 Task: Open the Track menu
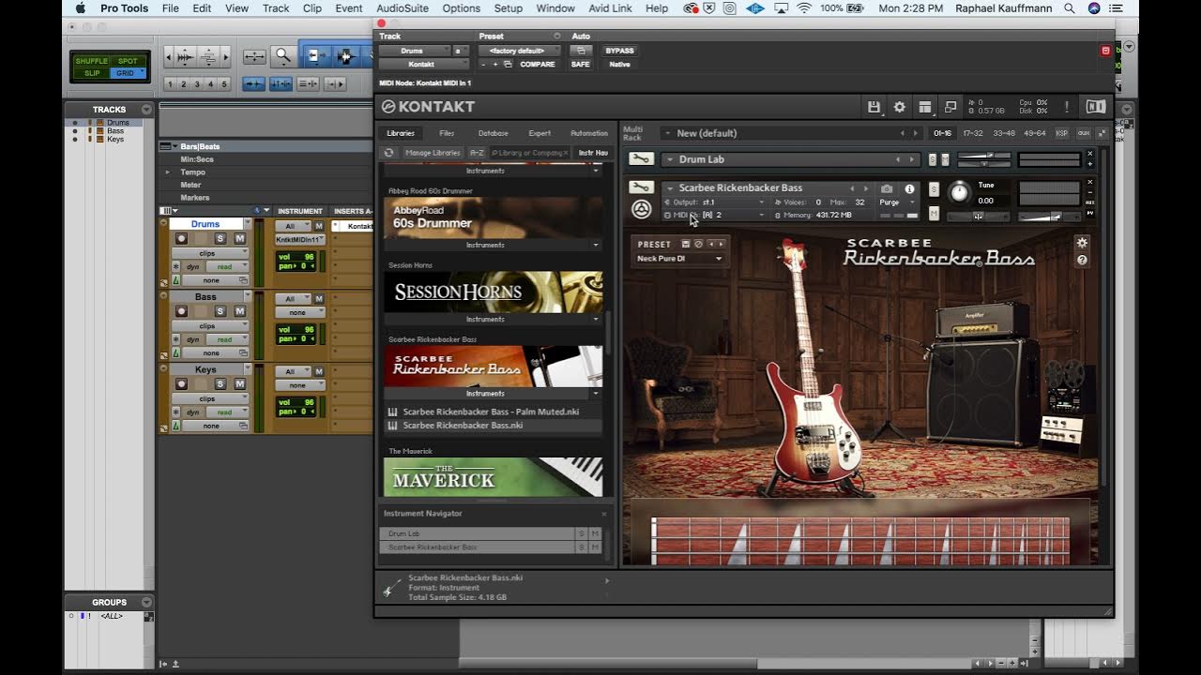pyautogui.click(x=276, y=8)
